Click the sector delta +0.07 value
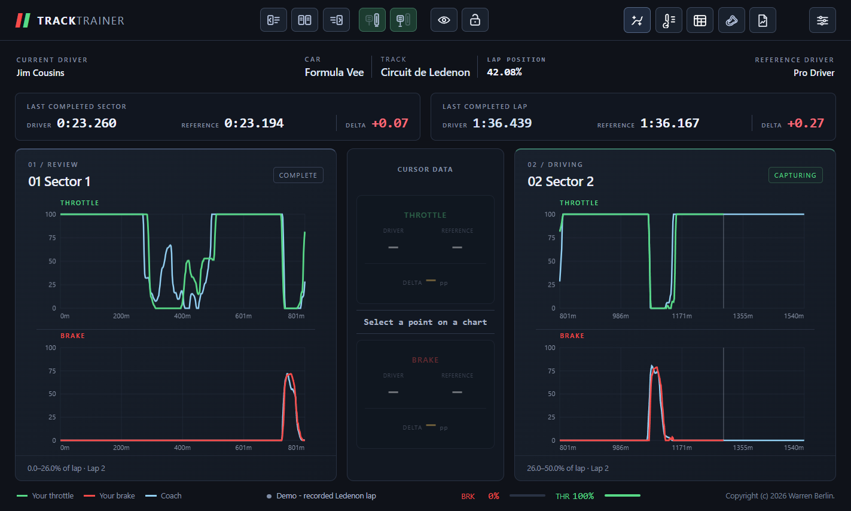Image resolution: width=851 pixels, height=511 pixels. click(x=390, y=123)
